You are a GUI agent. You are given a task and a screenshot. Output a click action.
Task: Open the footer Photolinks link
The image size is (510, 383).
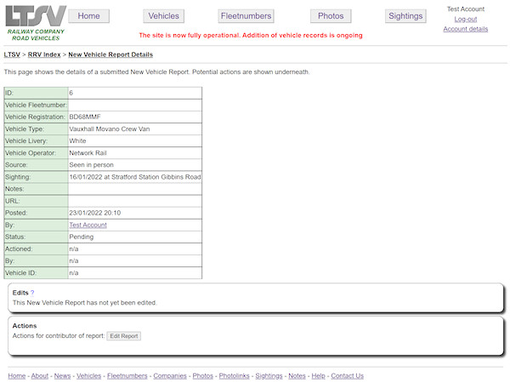coord(235,375)
